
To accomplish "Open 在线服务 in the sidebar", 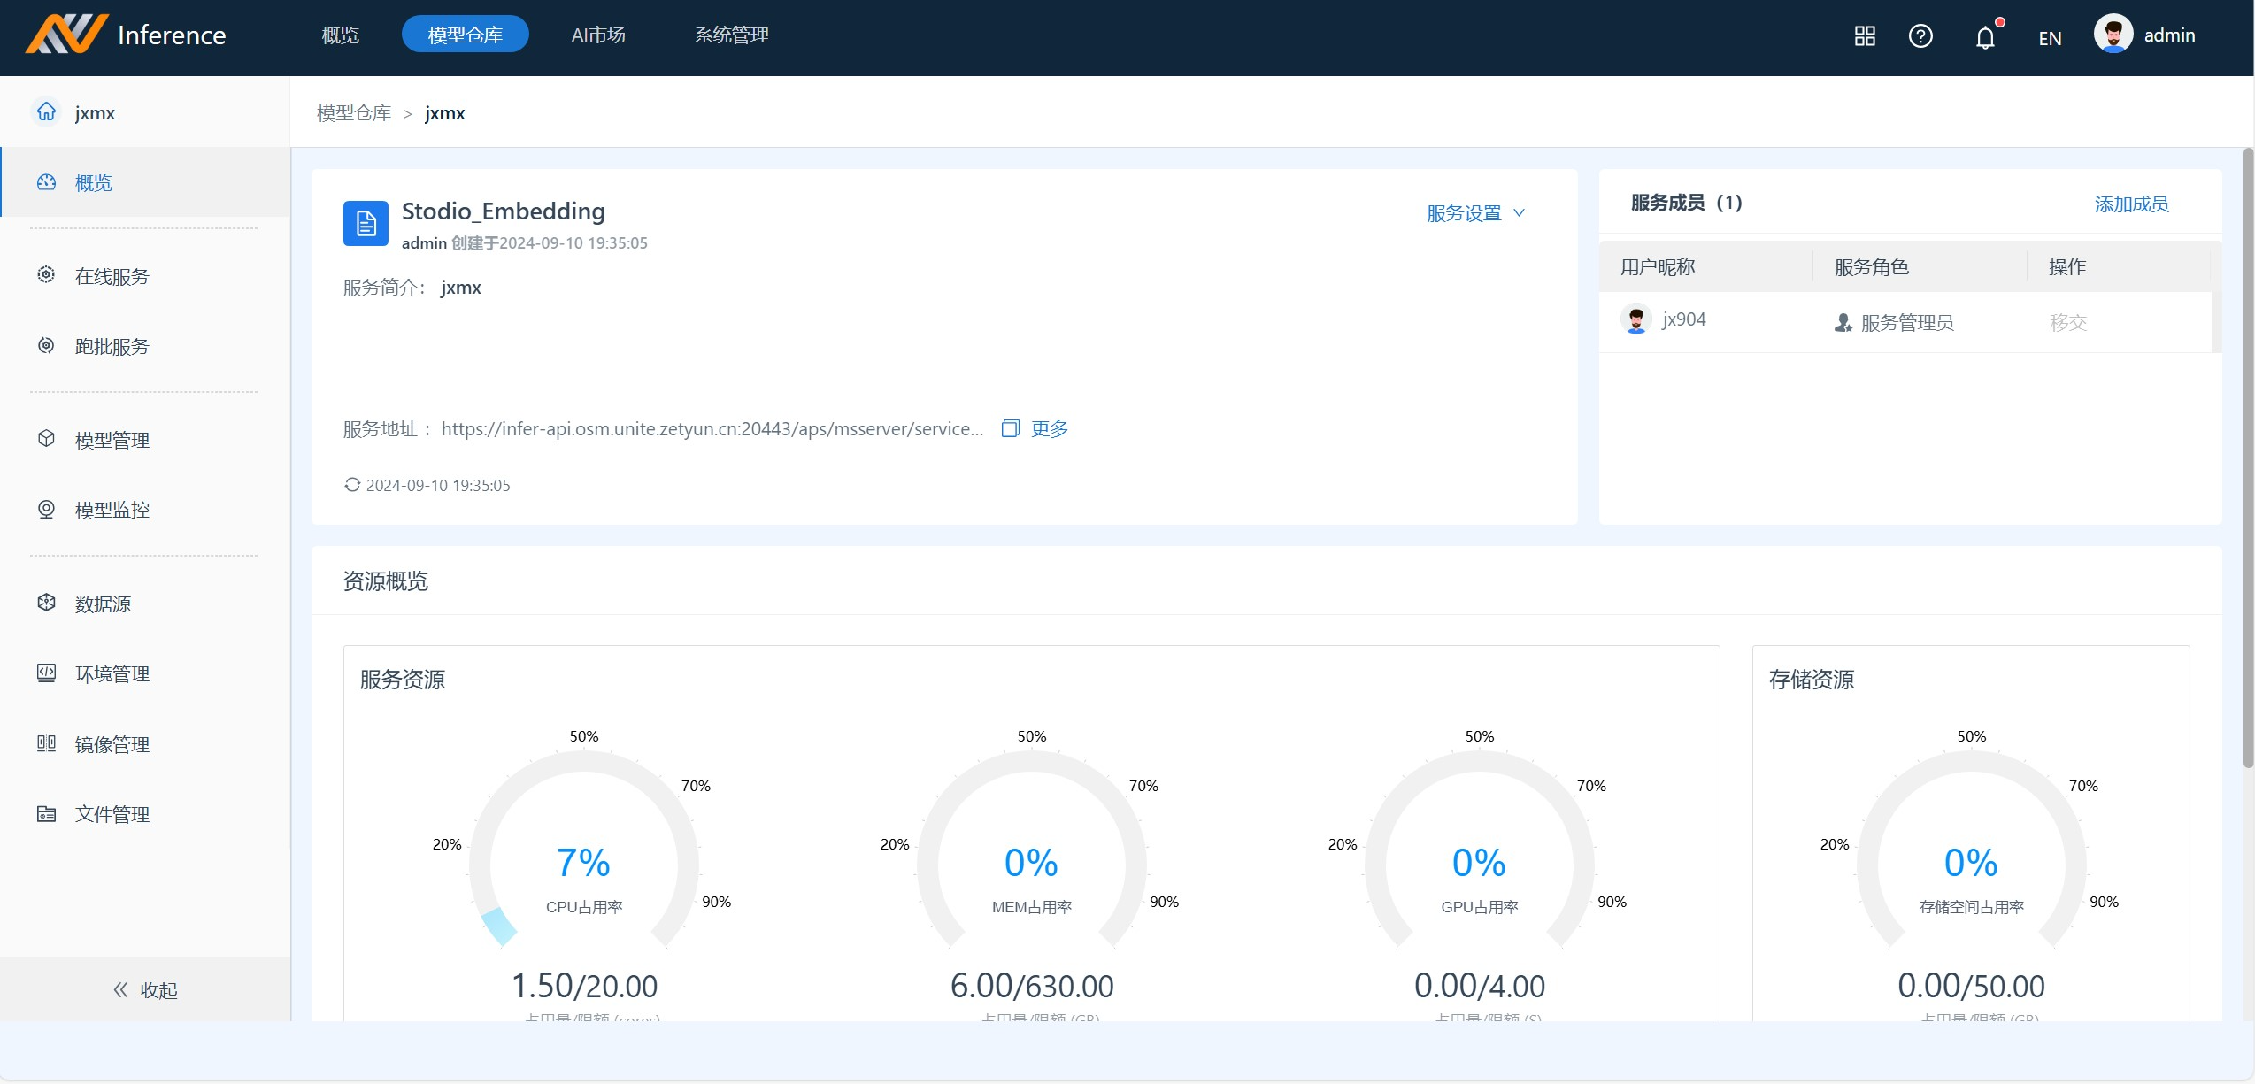I will [112, 276].
